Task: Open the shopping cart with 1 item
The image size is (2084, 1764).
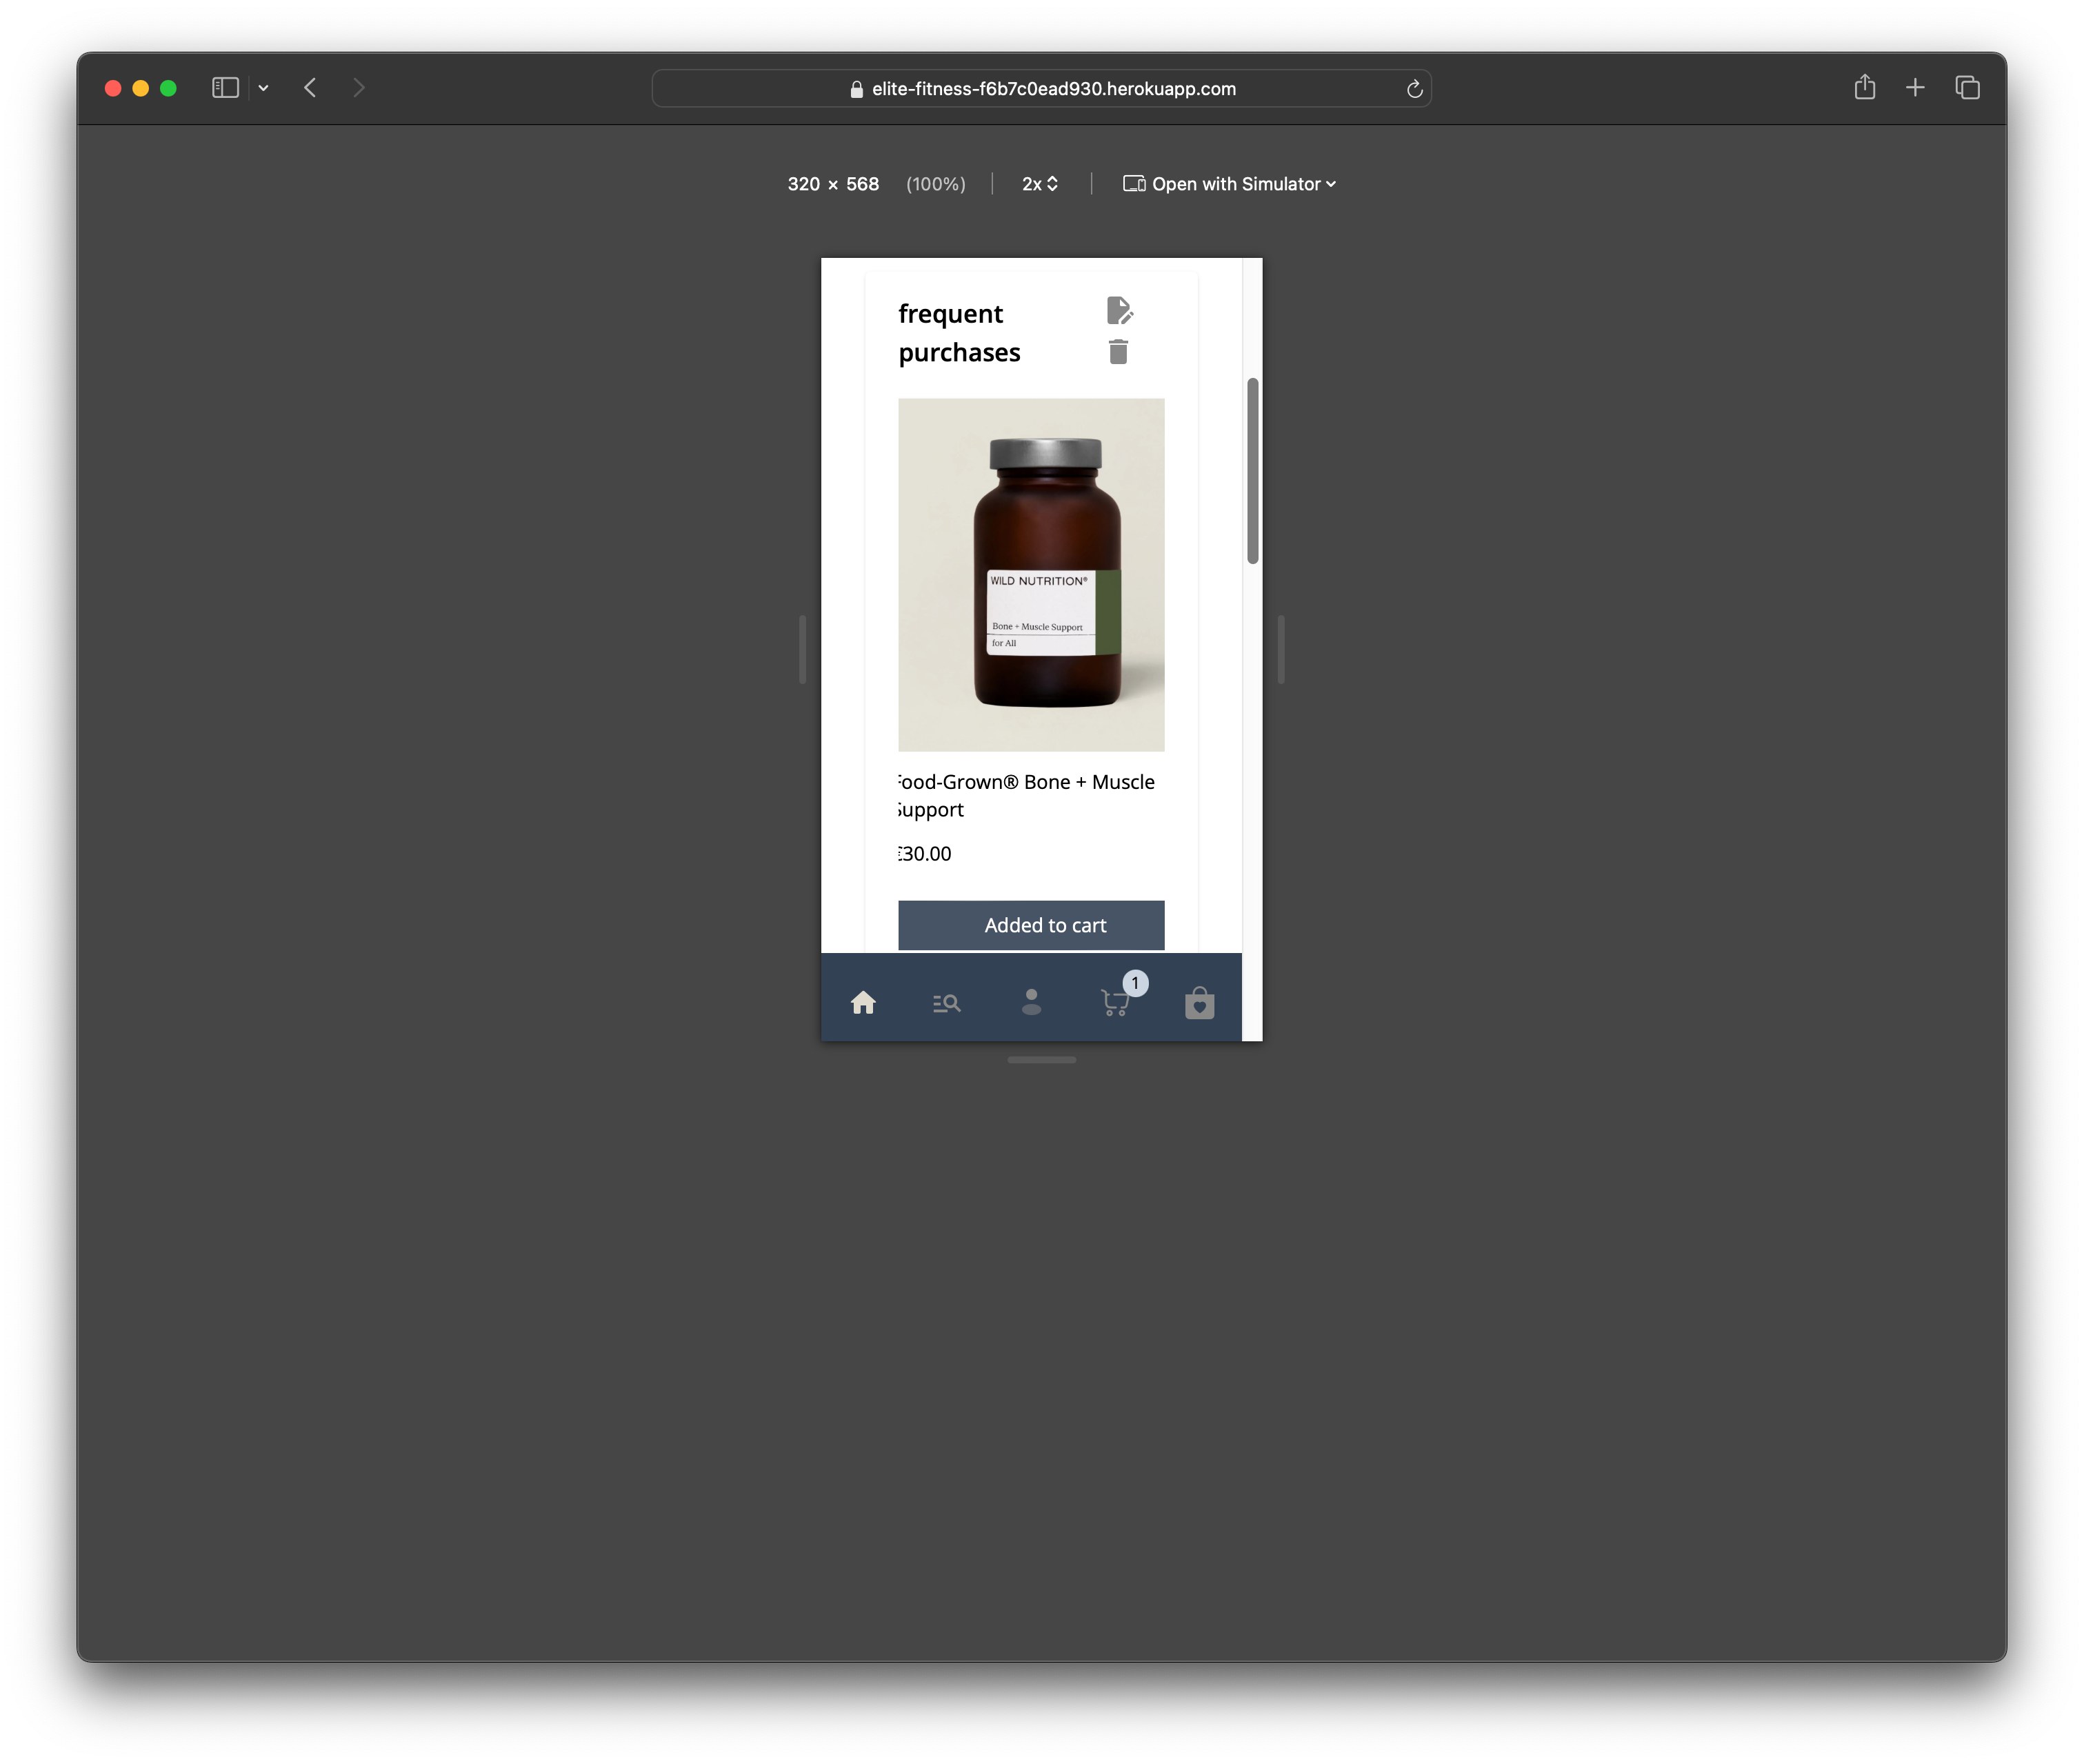Action: (x=1115, y=1003)
